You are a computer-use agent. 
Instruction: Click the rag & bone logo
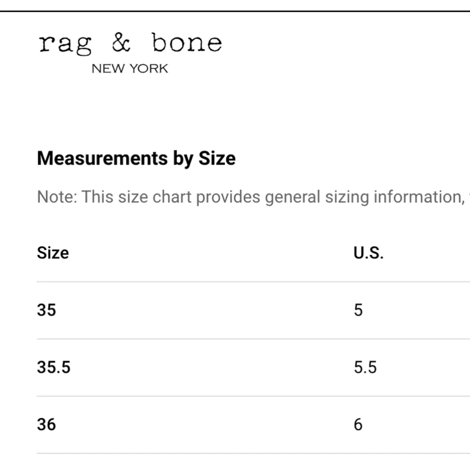click(x=130, y=53)
